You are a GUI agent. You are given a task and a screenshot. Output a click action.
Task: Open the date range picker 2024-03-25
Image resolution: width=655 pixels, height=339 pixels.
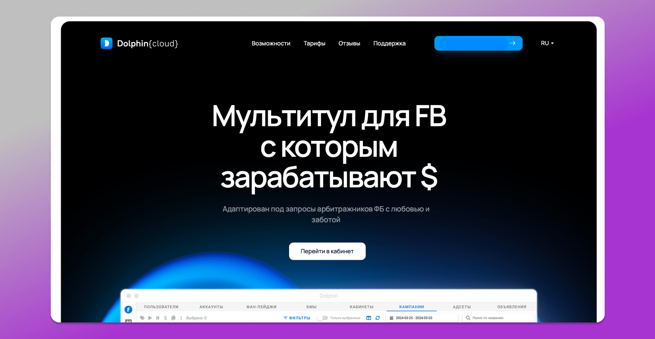coord(422,318)
